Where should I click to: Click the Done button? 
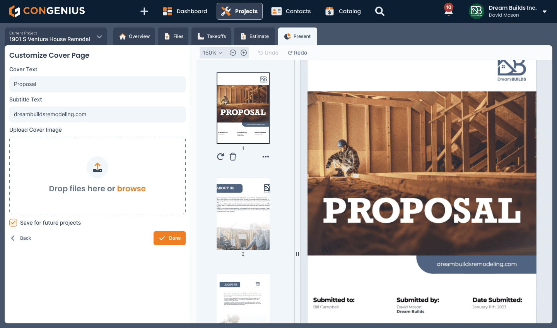(169, 238)
